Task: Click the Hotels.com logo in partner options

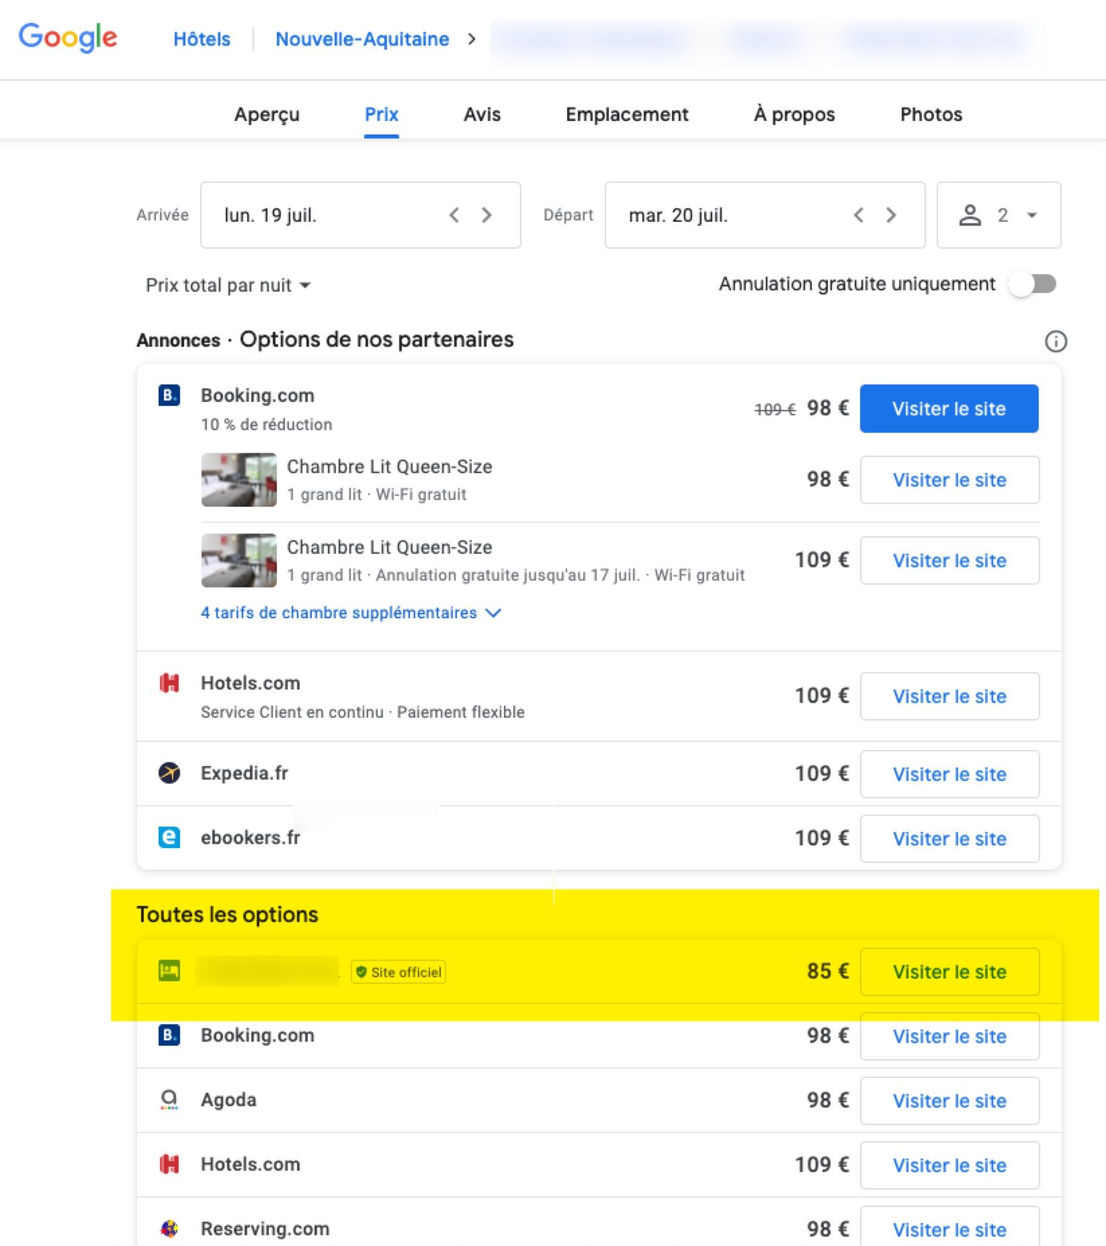Action: tap(169, 683)
